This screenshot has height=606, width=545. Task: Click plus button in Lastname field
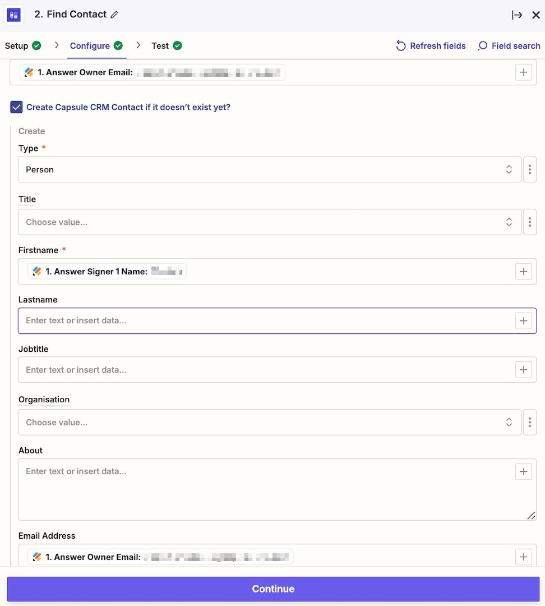click(523, 320)
